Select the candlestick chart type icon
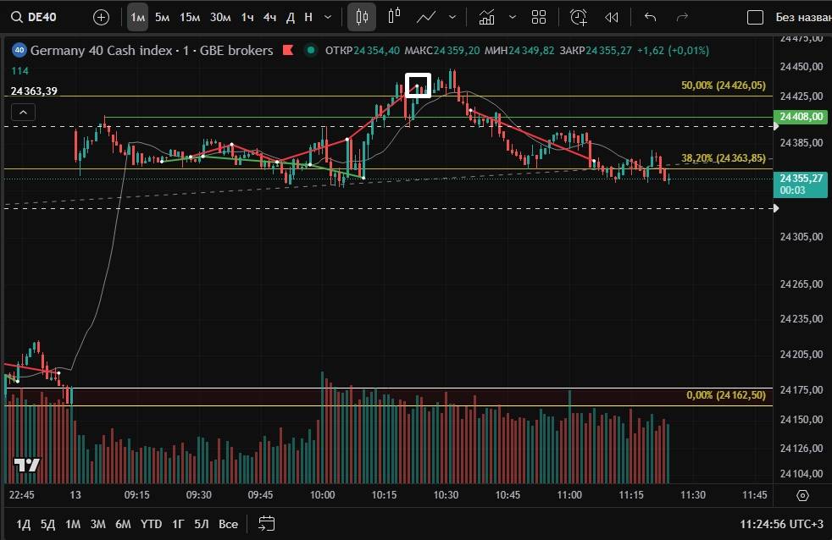 [x=362, y=17]
